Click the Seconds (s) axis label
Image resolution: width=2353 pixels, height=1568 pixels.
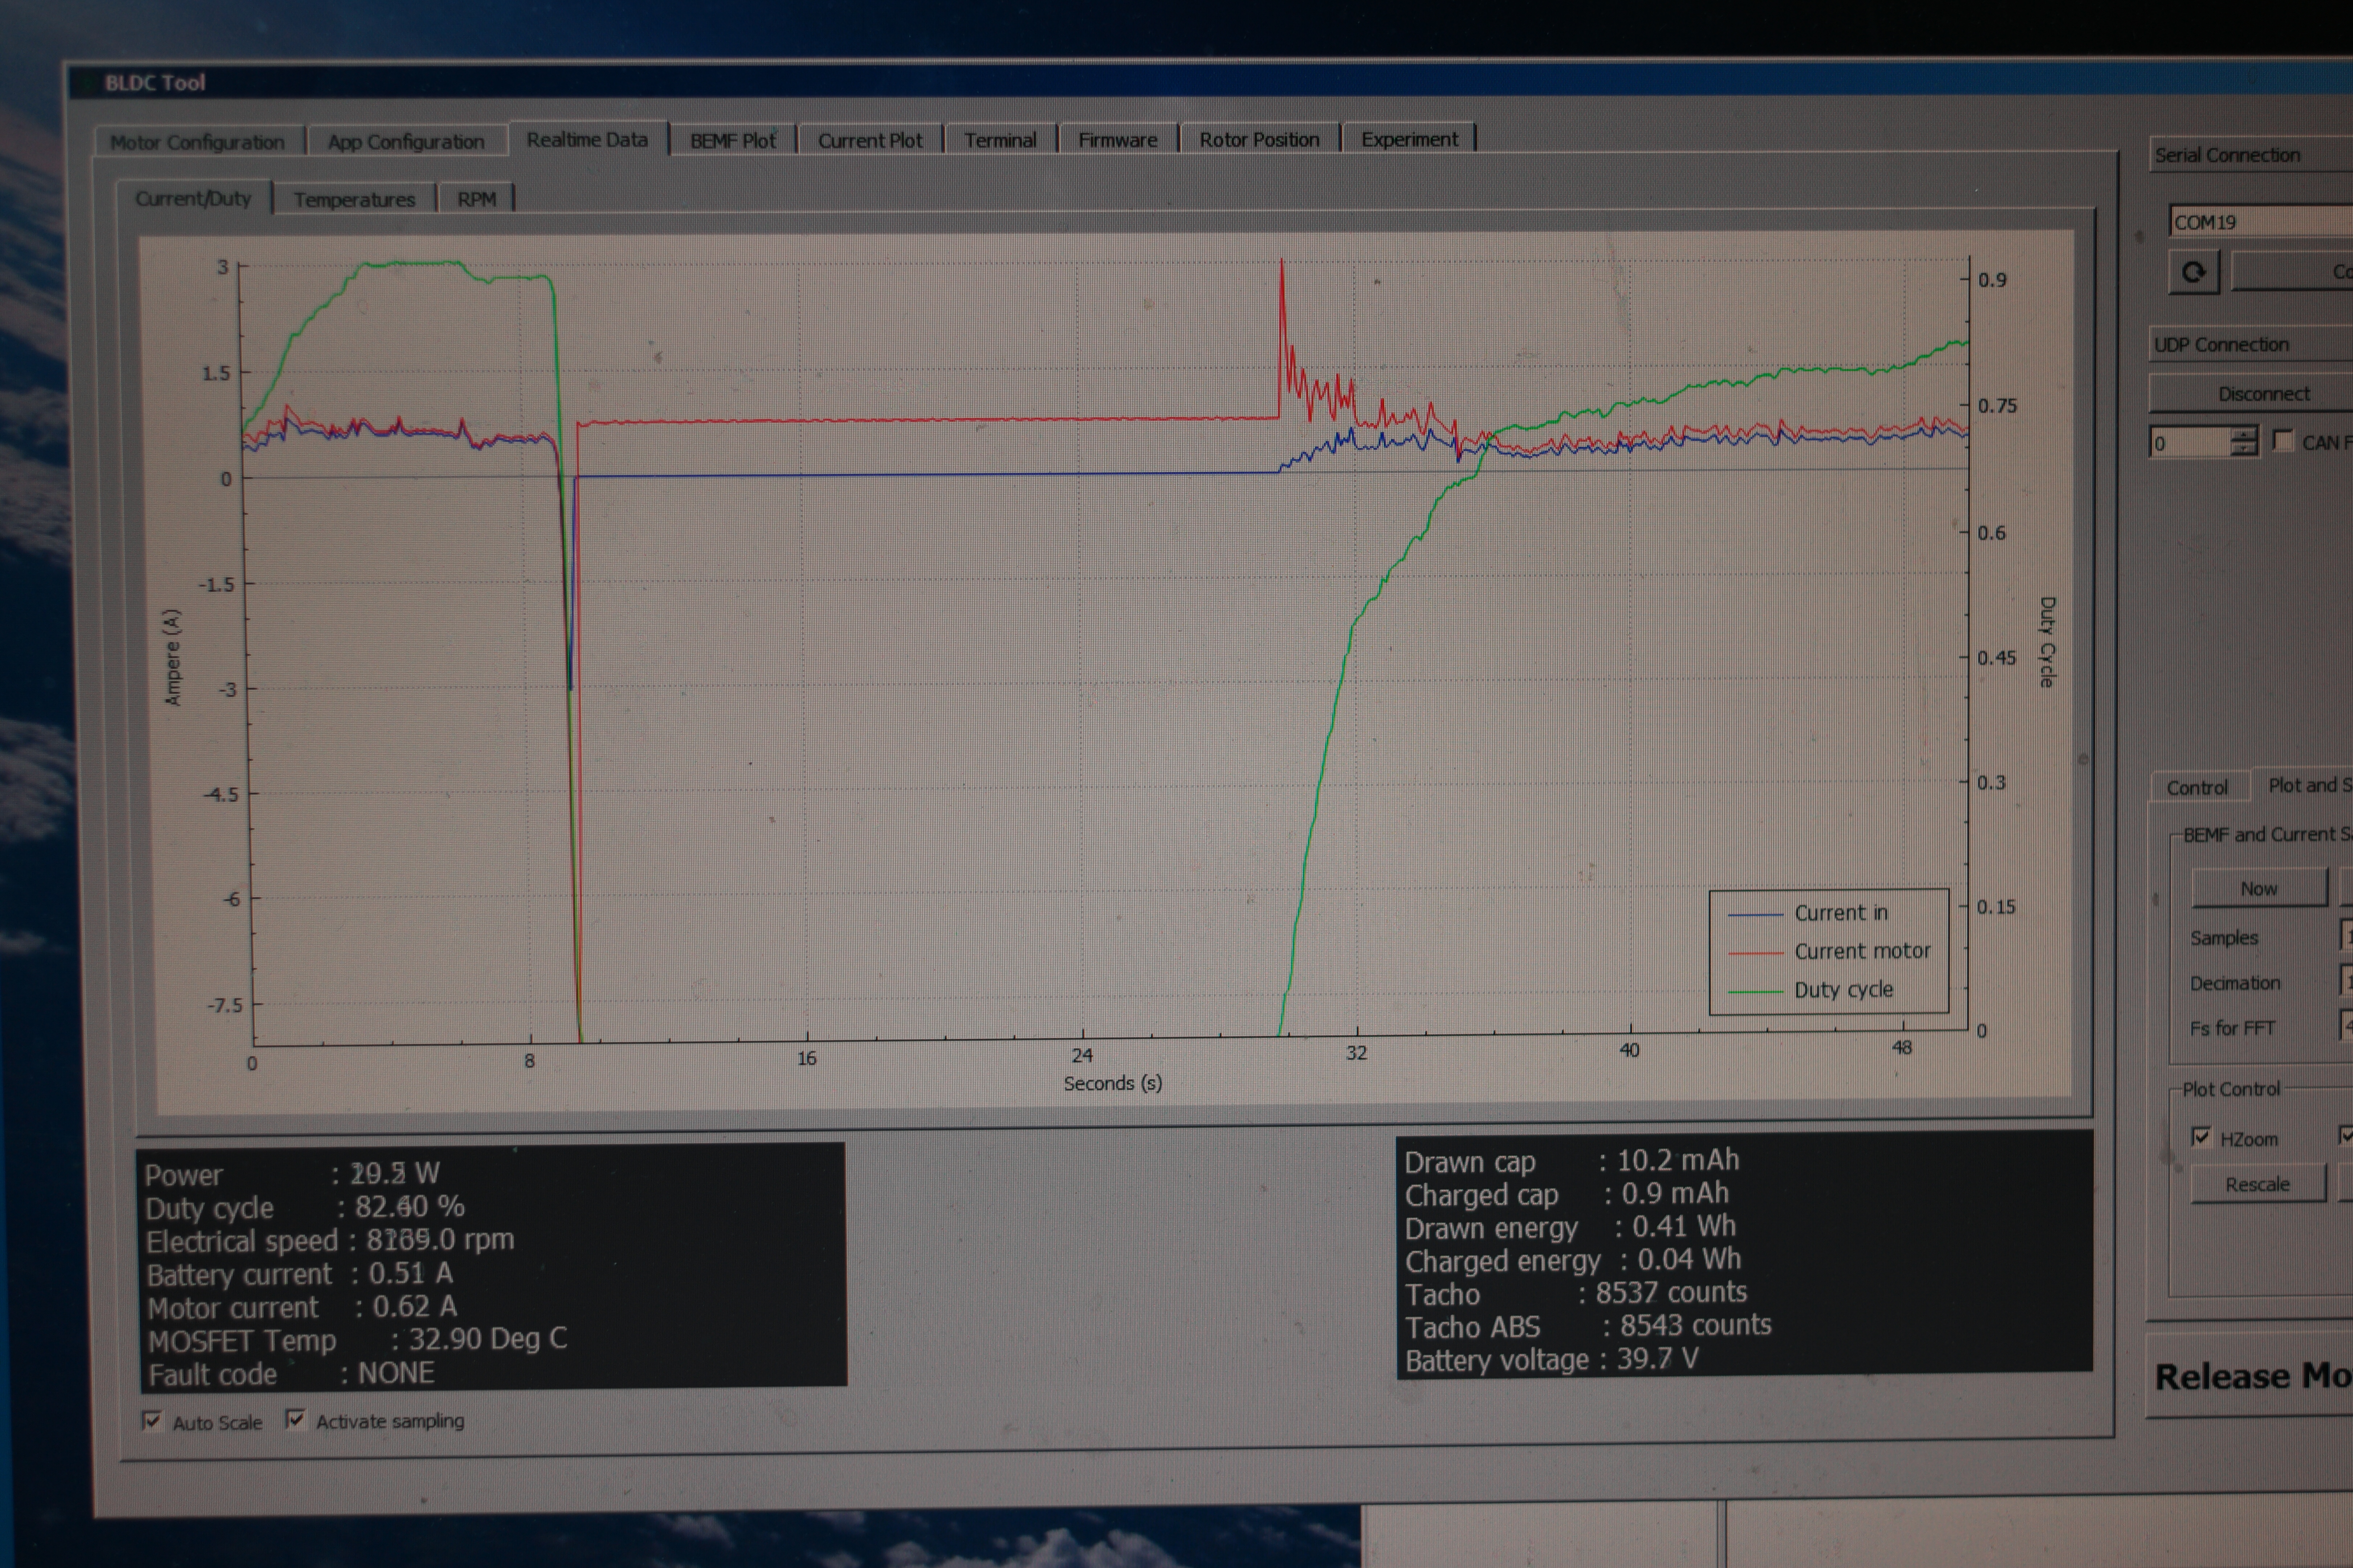(1113, 1083)
